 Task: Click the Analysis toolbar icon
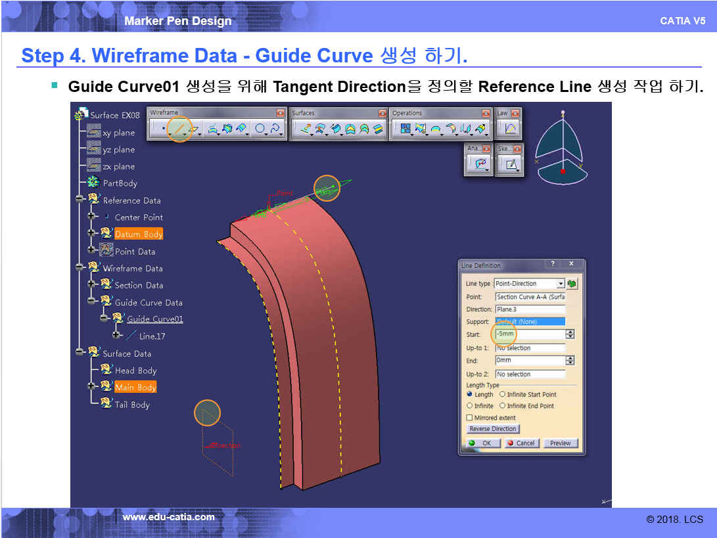pos(480,164)
